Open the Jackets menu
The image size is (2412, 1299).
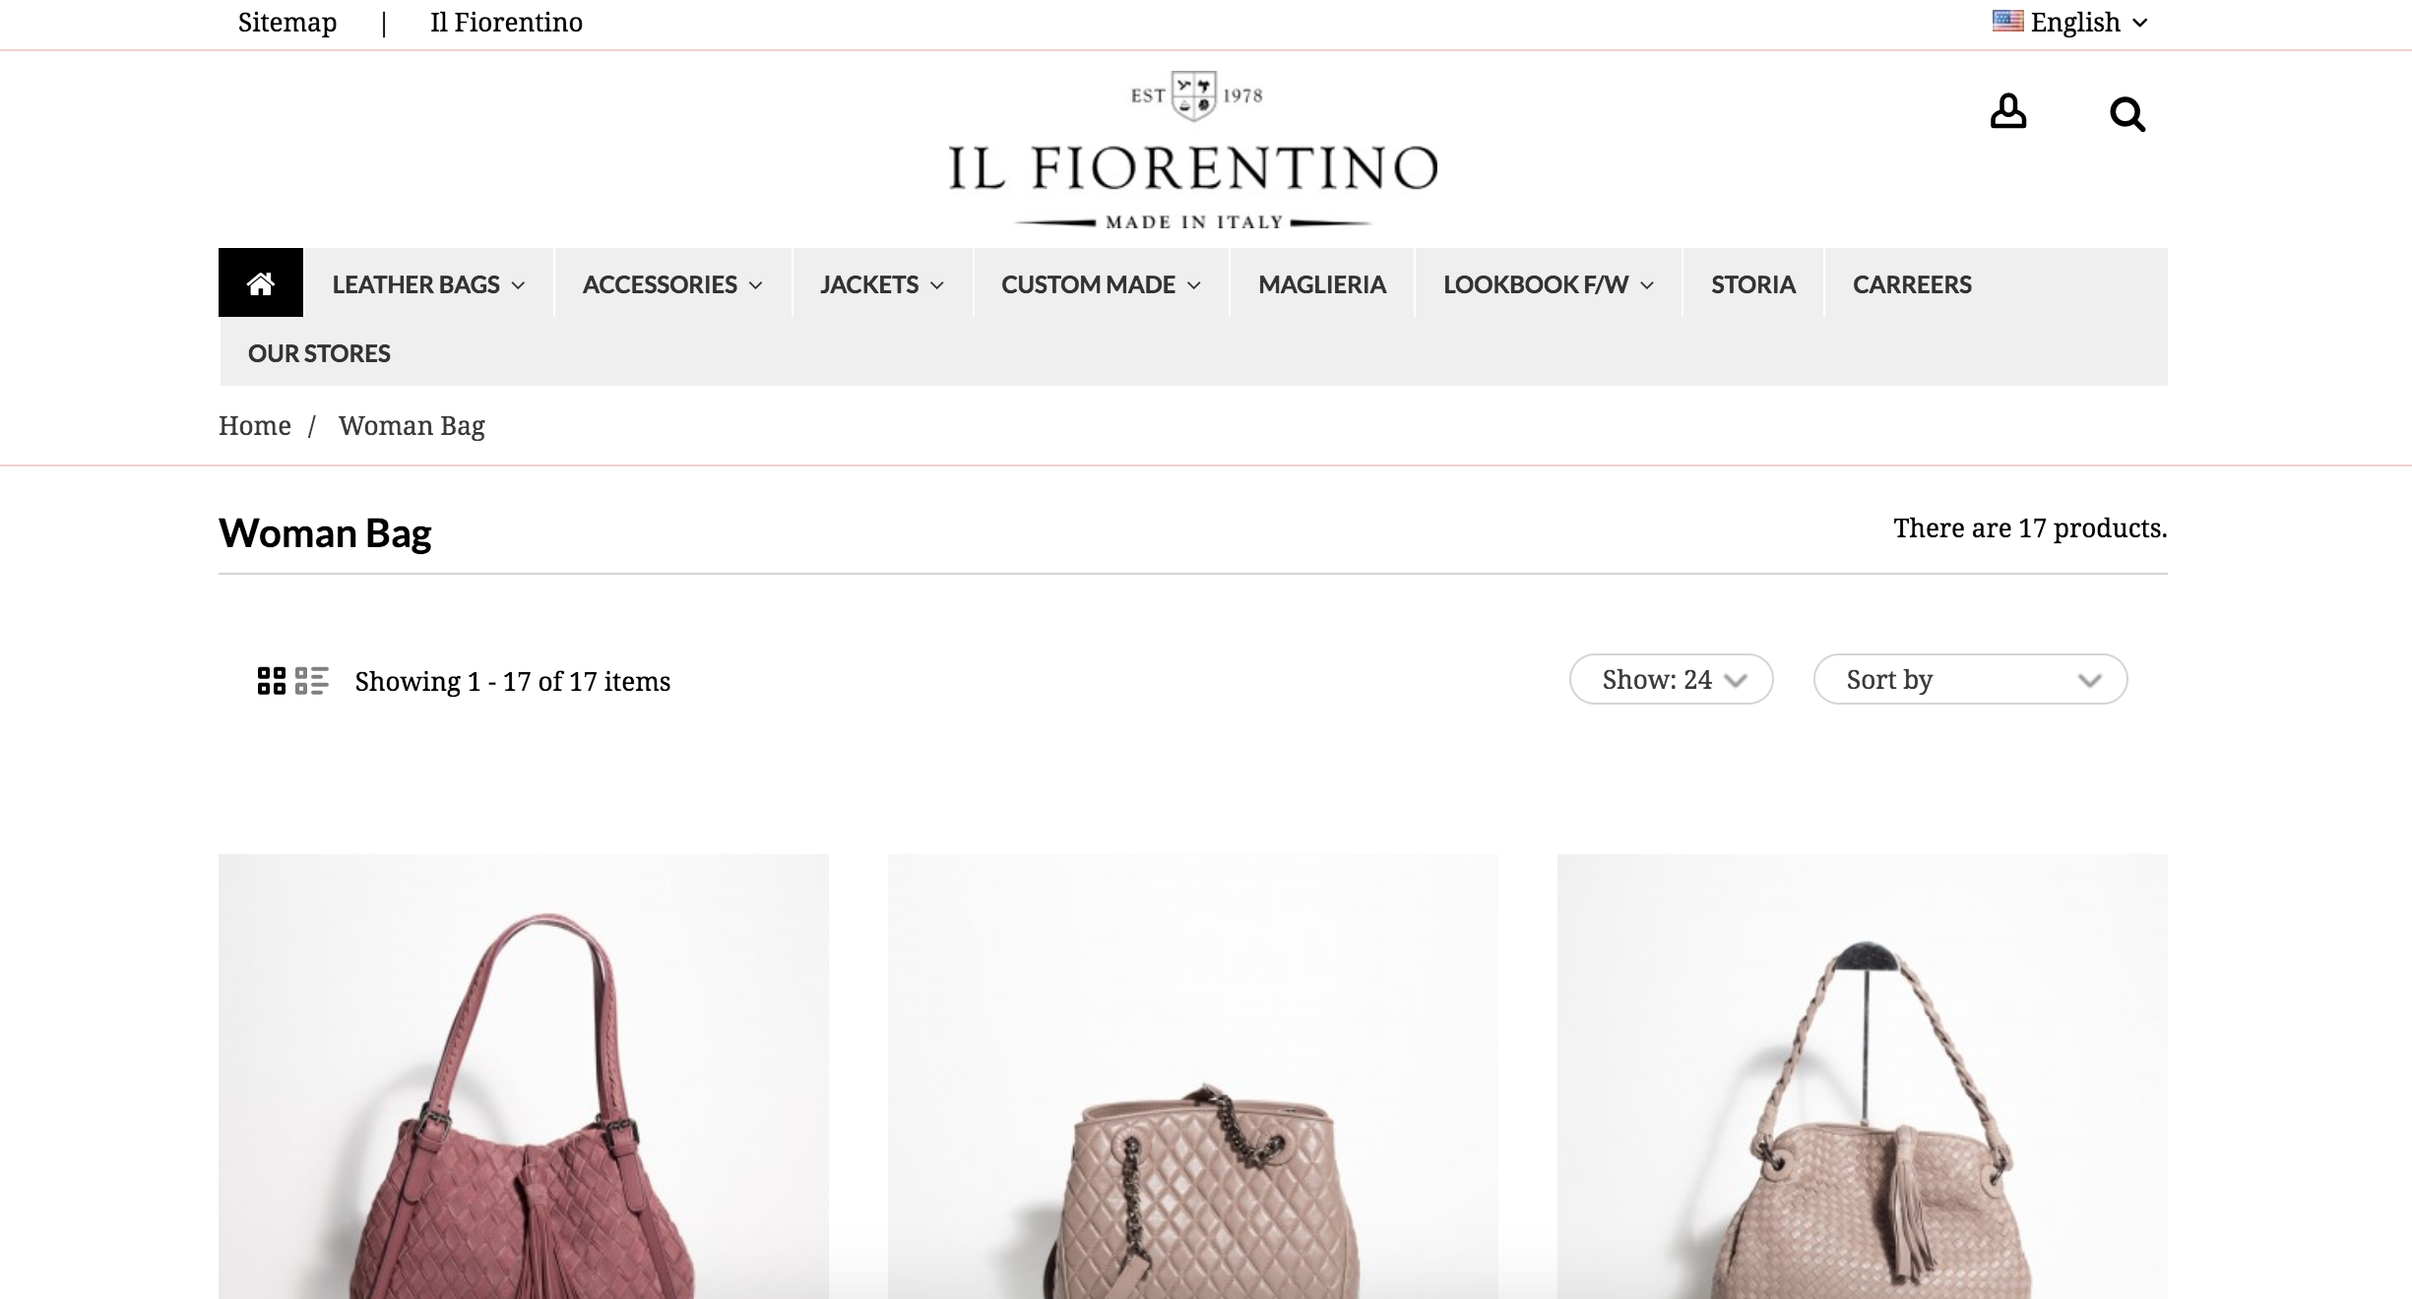[x=882, y=283]
